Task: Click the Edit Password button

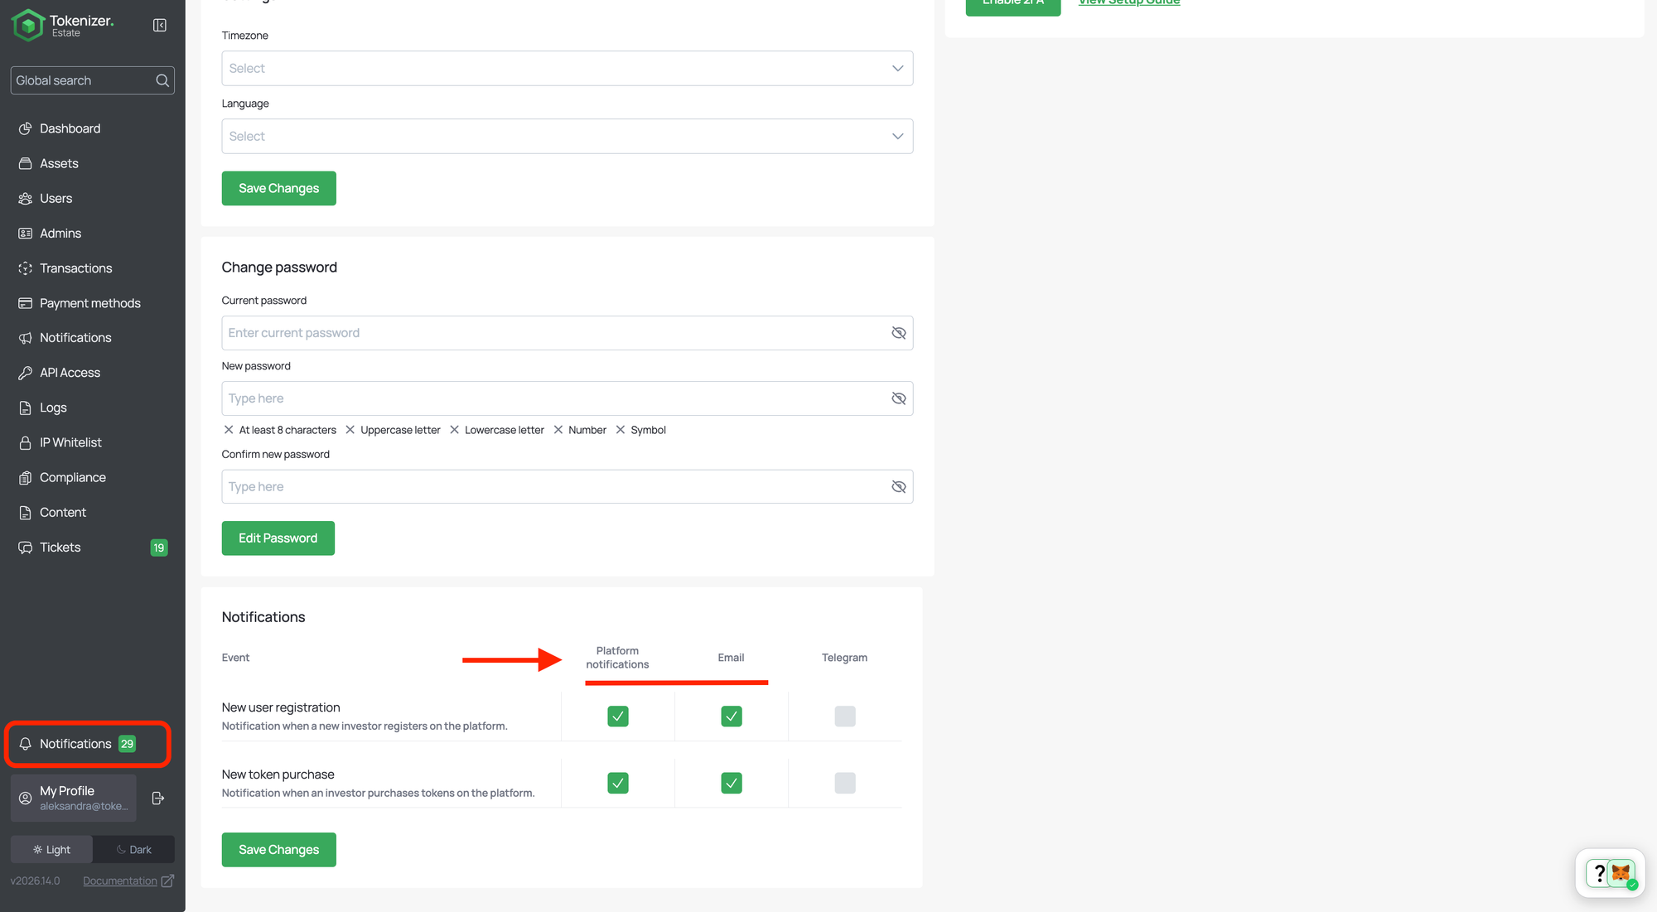Action: (x=278, y=538)
